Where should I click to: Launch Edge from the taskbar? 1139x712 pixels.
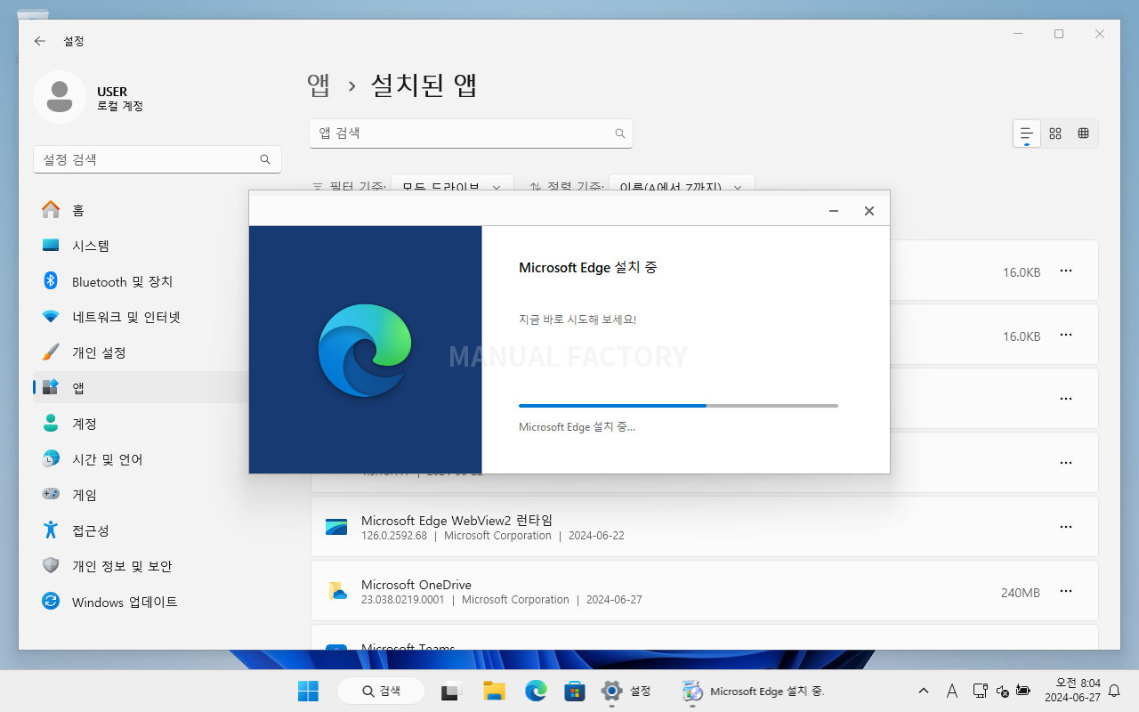click(x=535, y=691)
